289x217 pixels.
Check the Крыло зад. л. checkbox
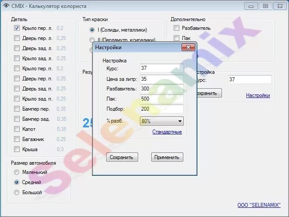(17, 58)
